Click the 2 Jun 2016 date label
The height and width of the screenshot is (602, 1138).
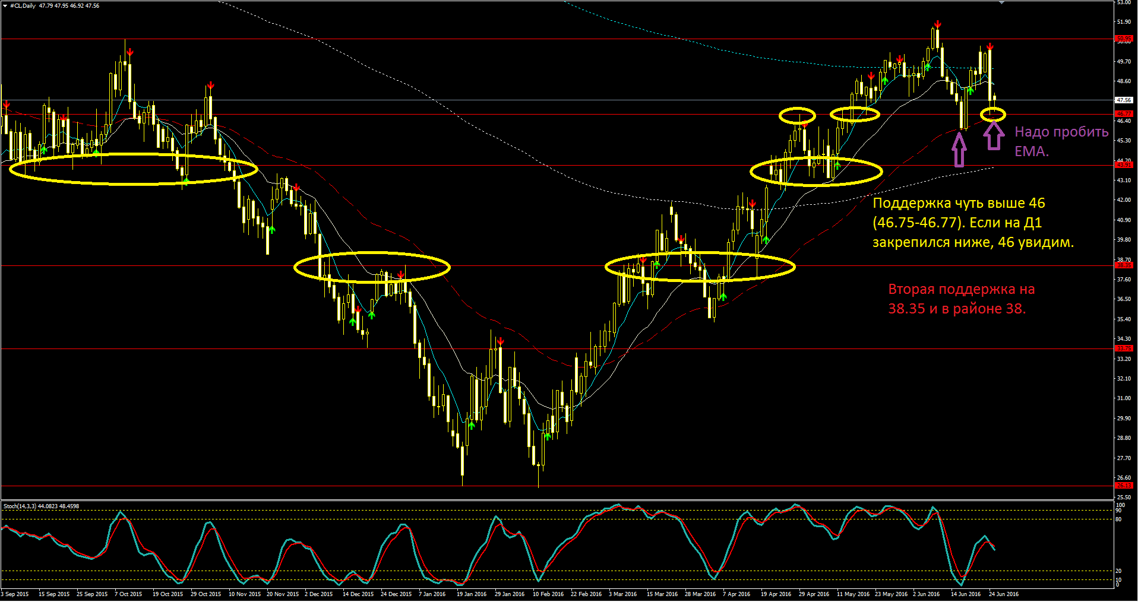tap(926, 594)
